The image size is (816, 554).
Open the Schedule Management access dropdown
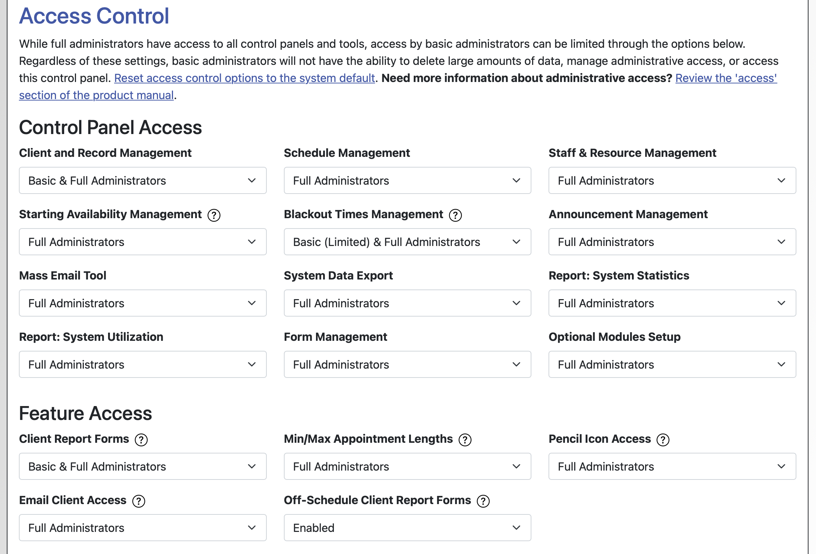point(407,180)
